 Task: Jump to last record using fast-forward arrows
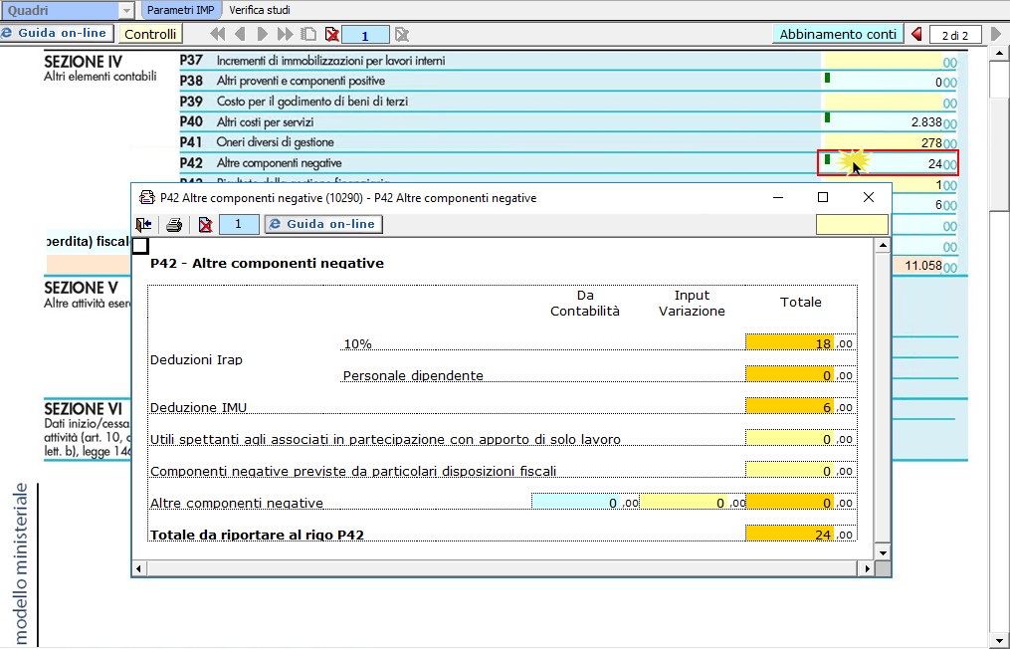pyautogui.click(x=285, y=35)
